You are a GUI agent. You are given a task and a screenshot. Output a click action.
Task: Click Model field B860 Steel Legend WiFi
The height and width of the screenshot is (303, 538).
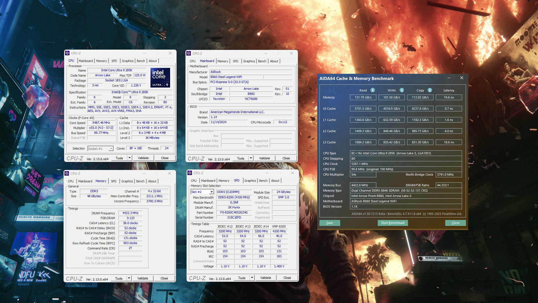click(x=236, y=77)
